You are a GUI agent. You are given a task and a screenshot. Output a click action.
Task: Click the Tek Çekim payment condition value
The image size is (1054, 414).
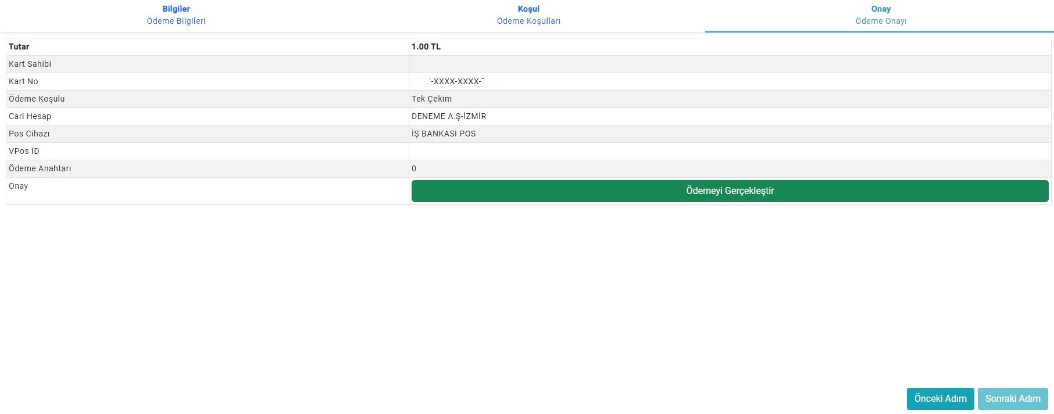tap(431, 99)
